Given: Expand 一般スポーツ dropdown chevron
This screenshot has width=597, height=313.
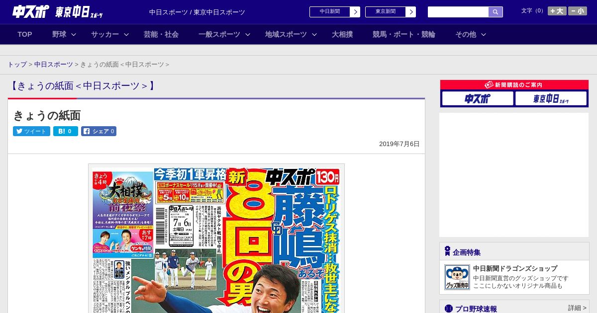Looking at the screenshot, I should click(248, 35).
